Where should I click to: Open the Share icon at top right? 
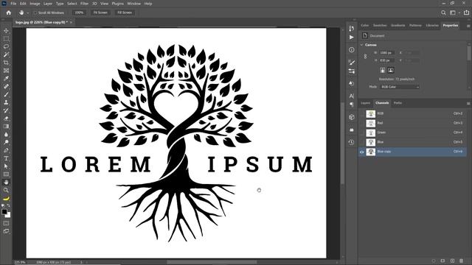466,13
